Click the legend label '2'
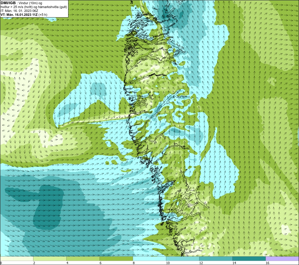Image resolution: width=299 pixels, height=265 pixels. (x=34, y=263)
